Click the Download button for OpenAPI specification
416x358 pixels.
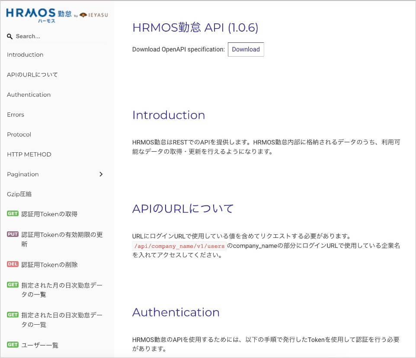coord(246,49)
